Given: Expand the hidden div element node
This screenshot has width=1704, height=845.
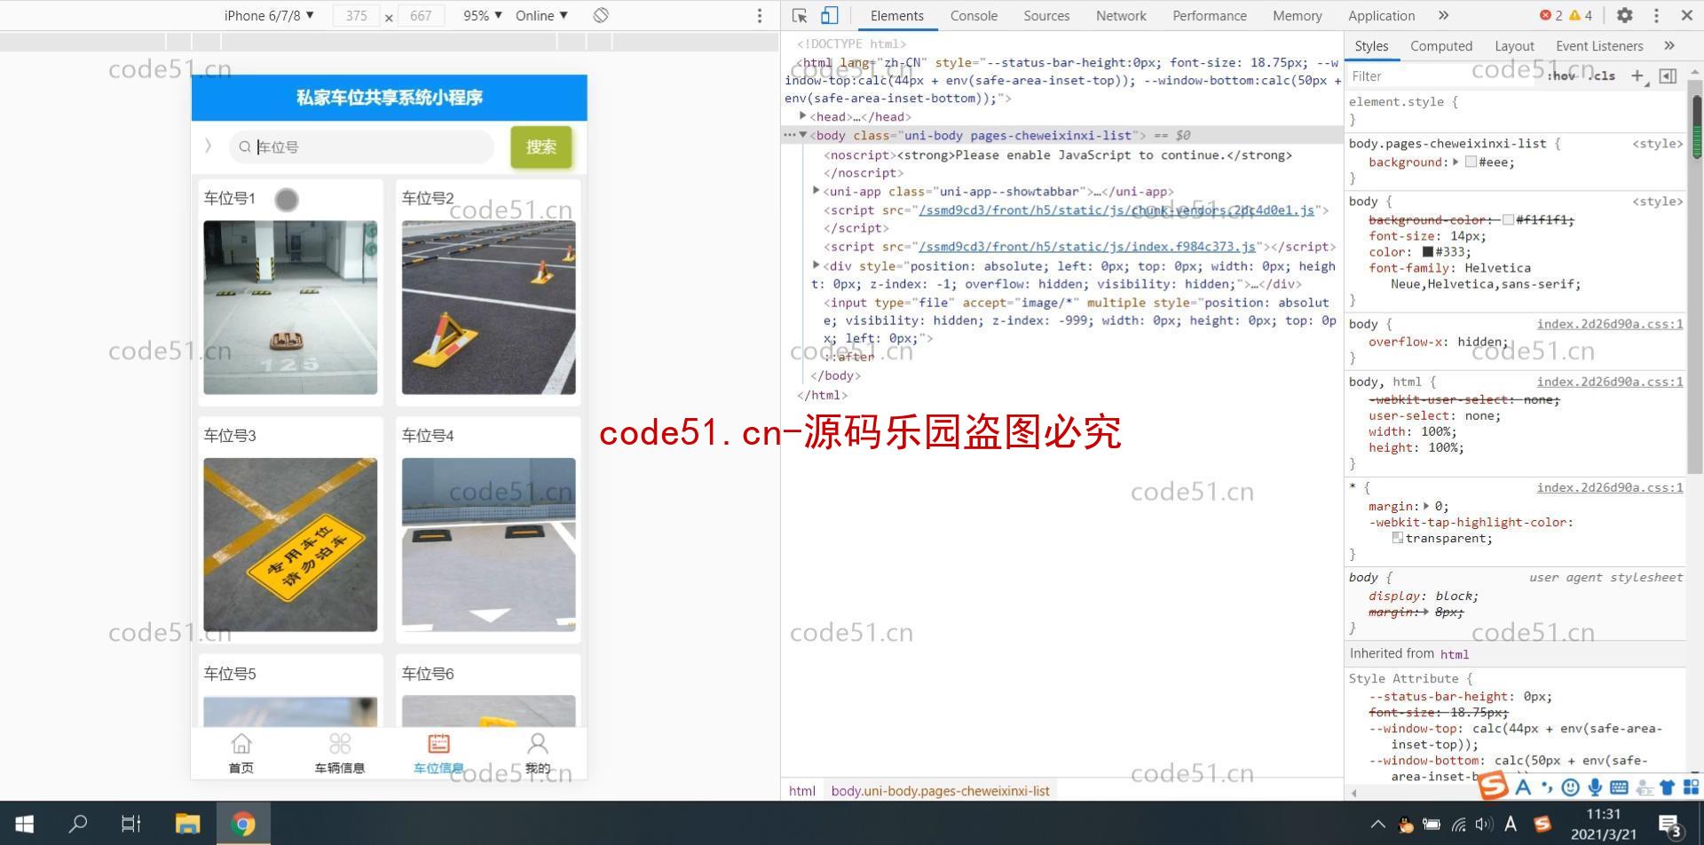Looking at the screenshot, I should click(816, 265).
